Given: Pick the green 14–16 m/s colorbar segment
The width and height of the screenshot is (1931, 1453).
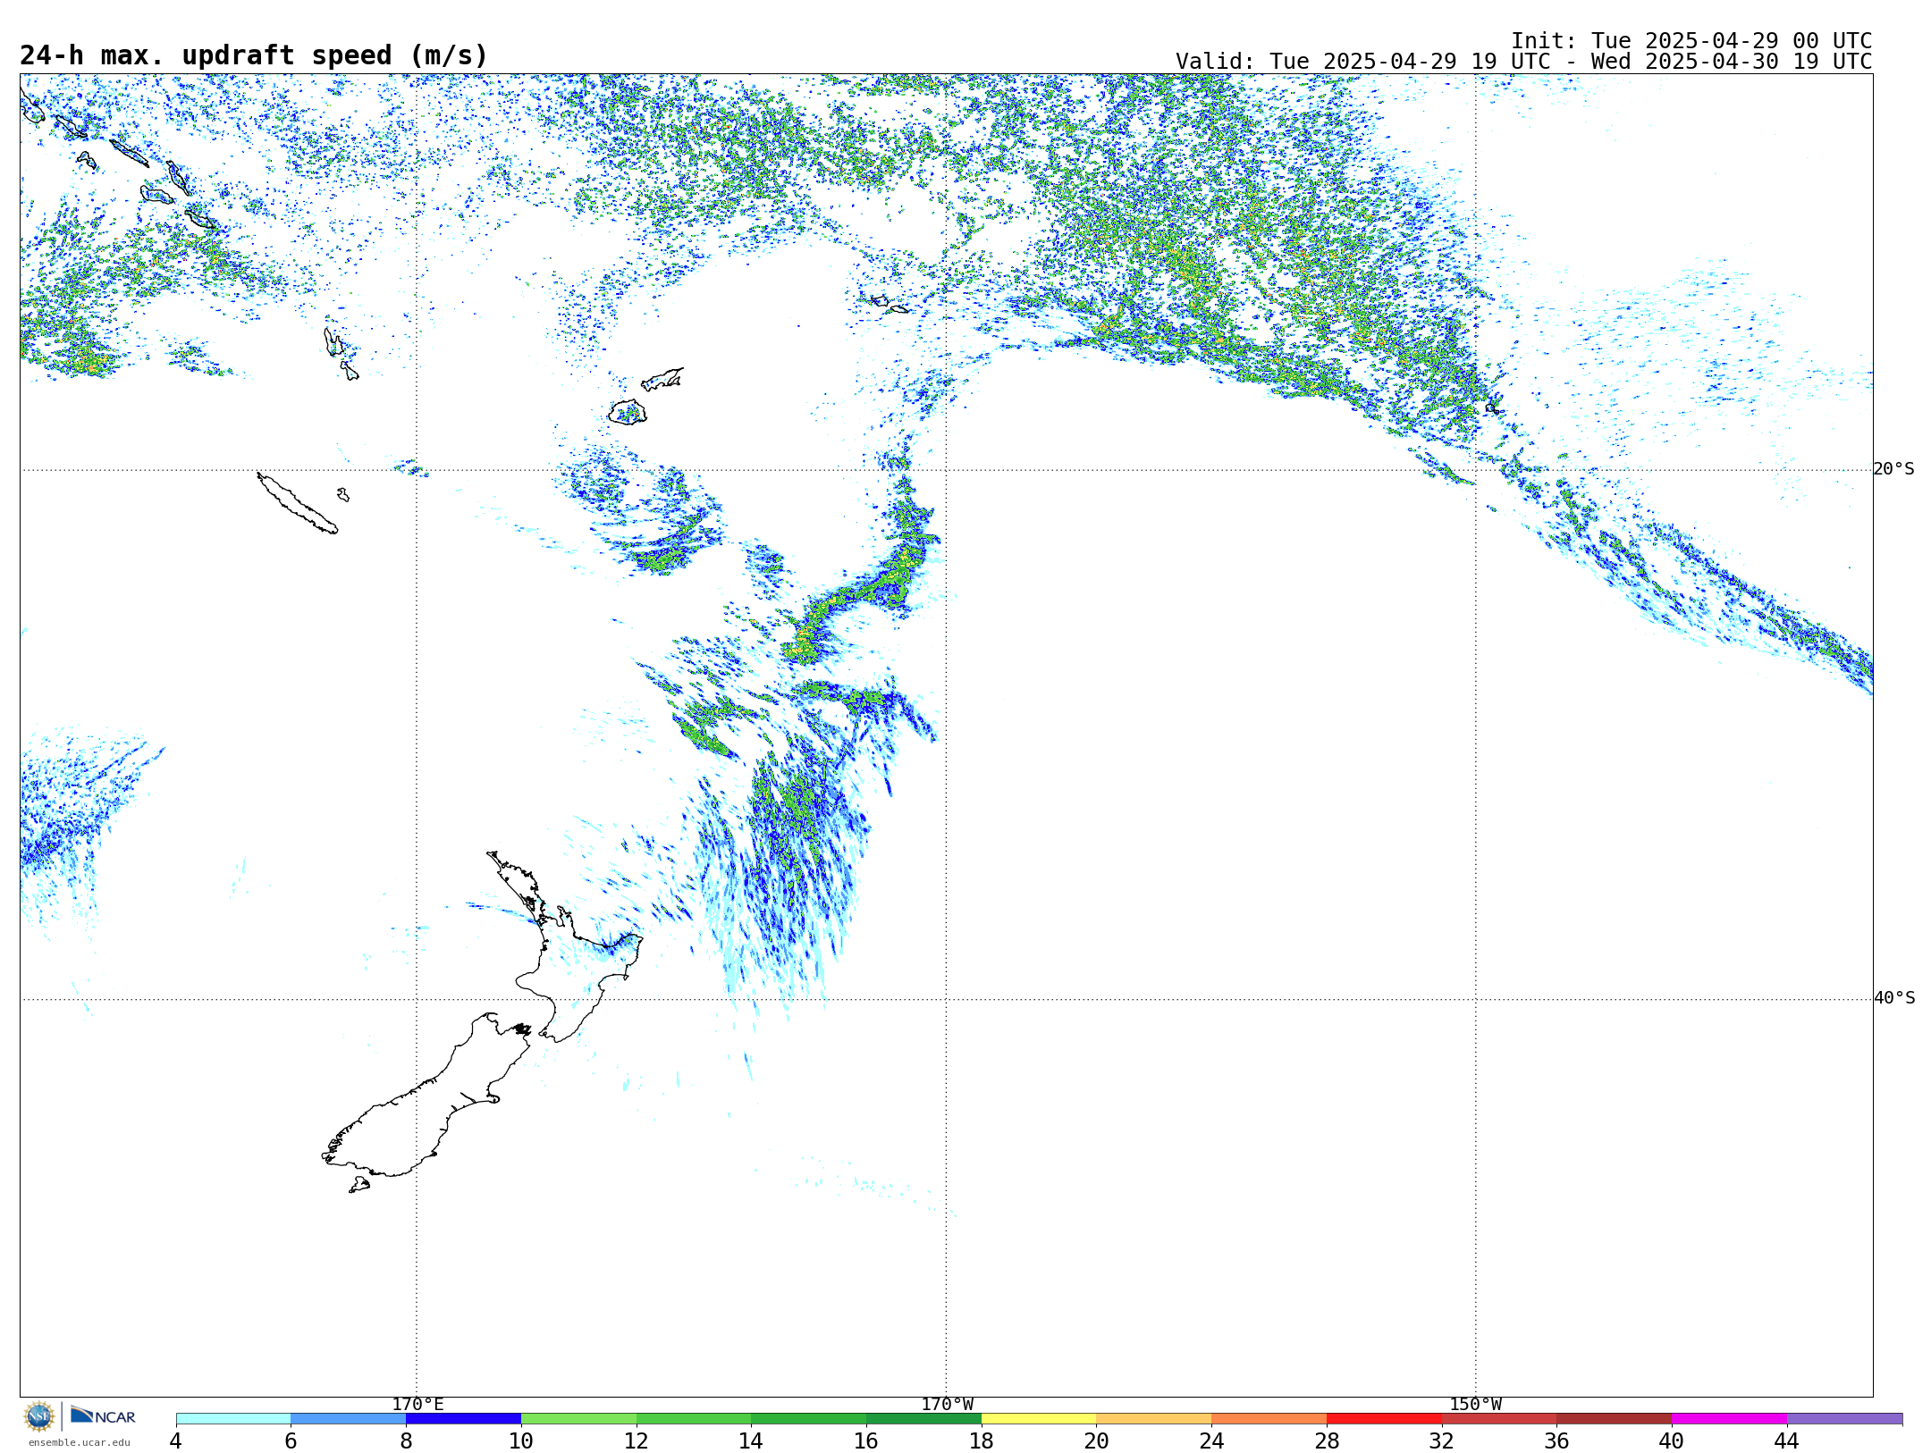Looking at the screenshot, I should click(x=809, y=1418).
